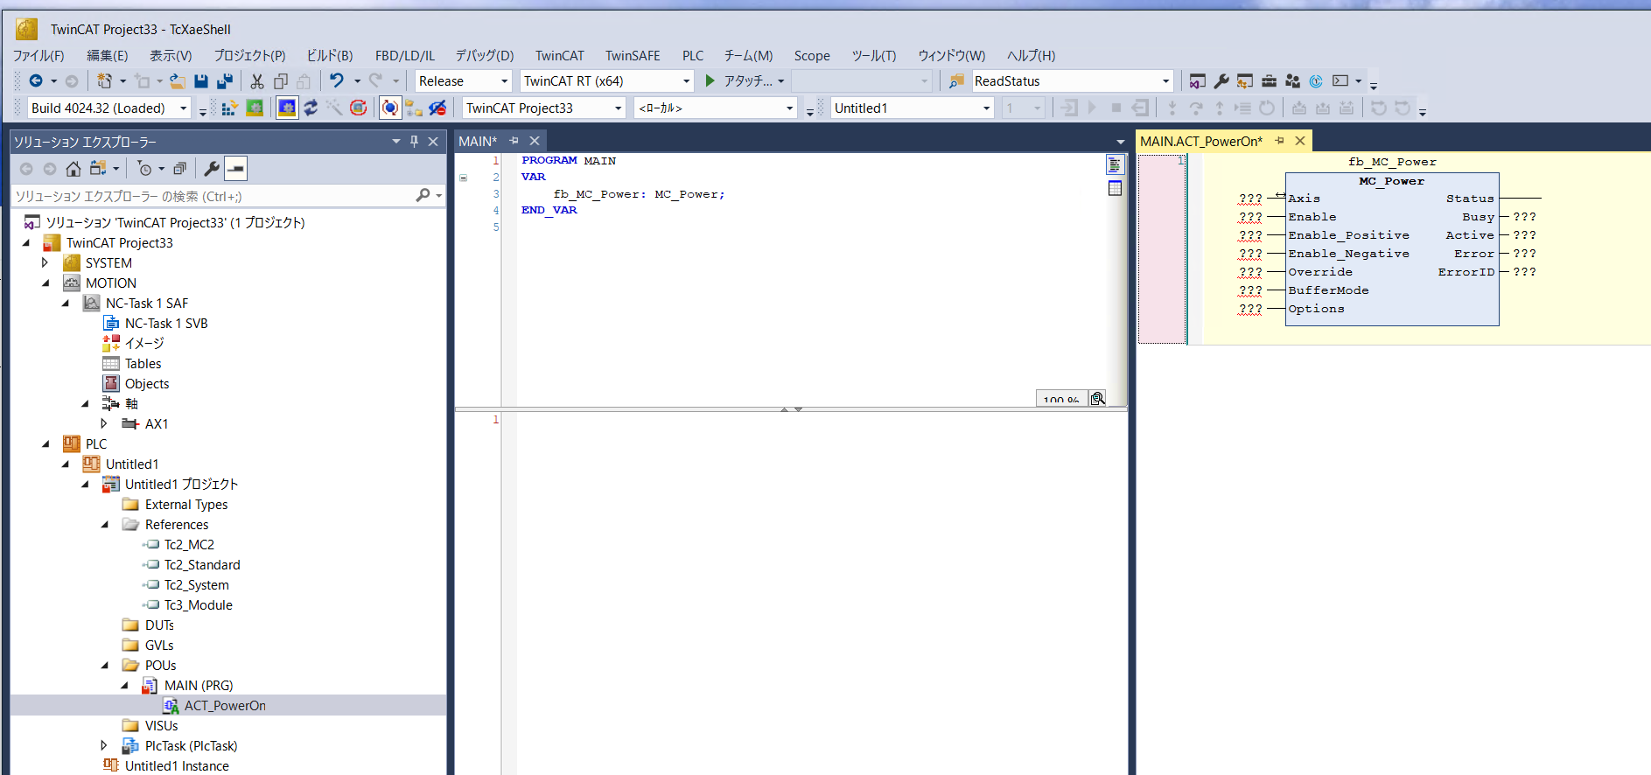The height and width of the screenshot is (775, 1651).
Task: Toggle Preview Selected Items button in Solution Explorer
Action: [x=235, y=168]
